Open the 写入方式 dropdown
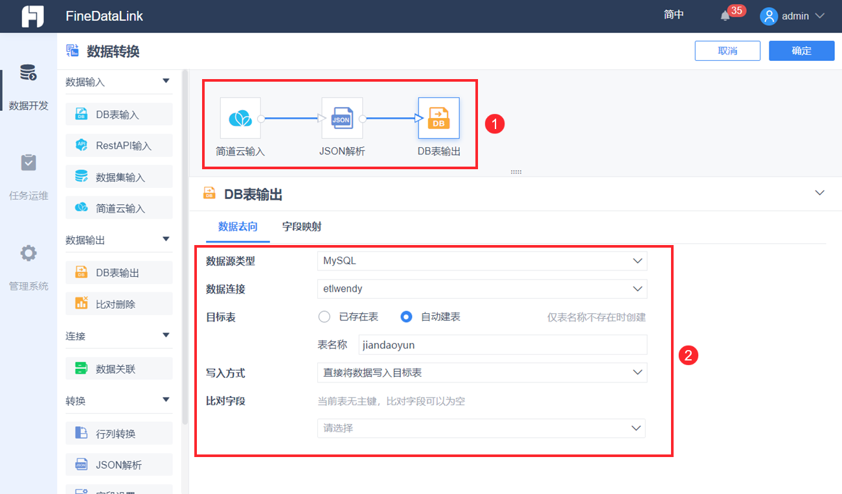The height and width of the screenshot is (494, 842). (x=482, y=372)
